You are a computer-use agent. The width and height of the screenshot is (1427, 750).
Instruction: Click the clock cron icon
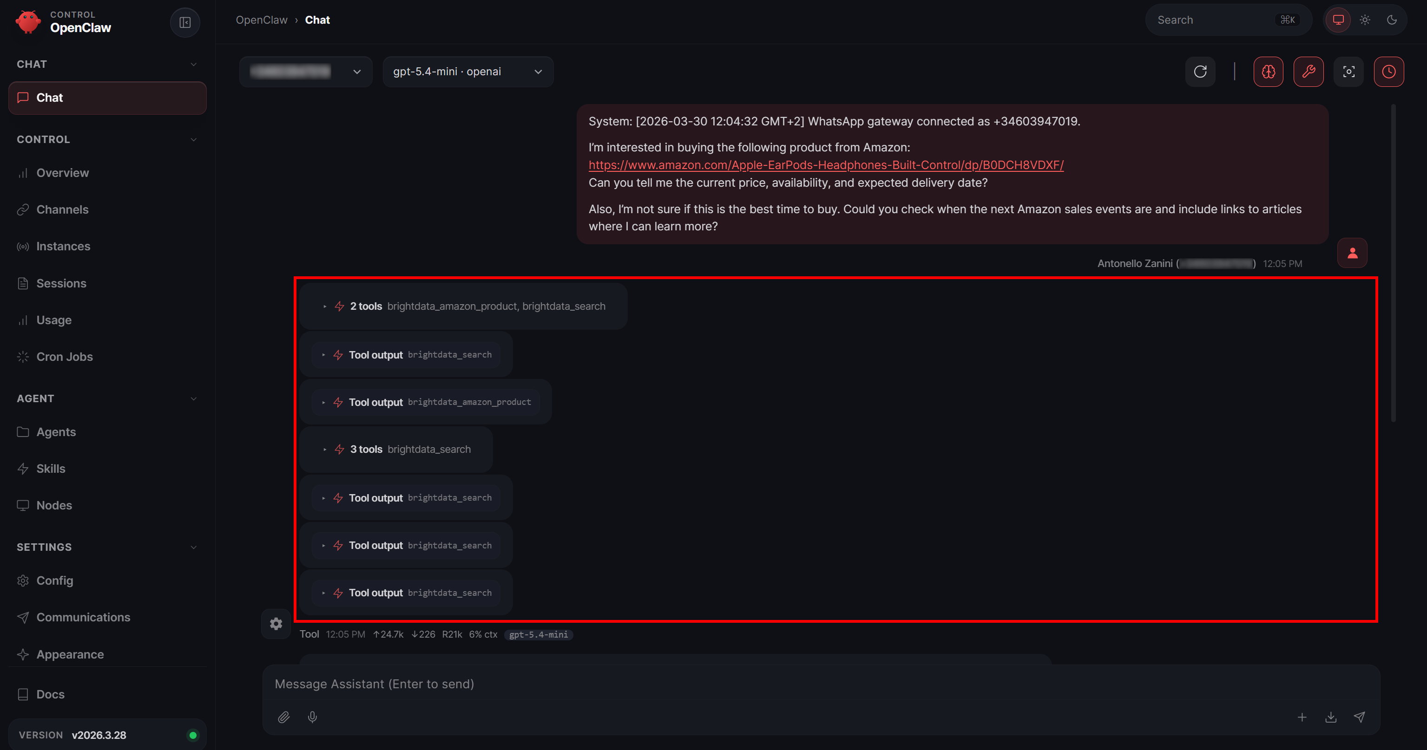1388,72
